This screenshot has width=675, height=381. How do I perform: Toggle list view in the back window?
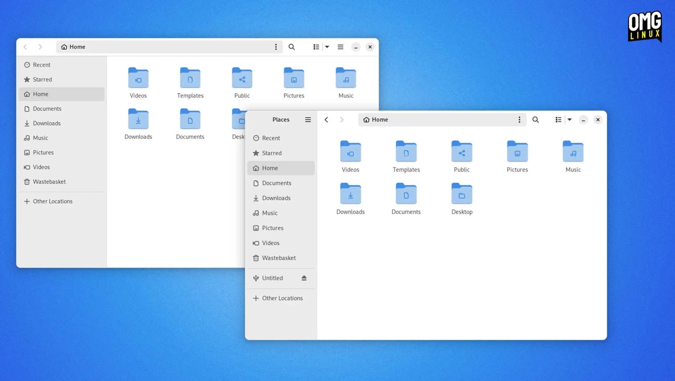click(316, 47)
